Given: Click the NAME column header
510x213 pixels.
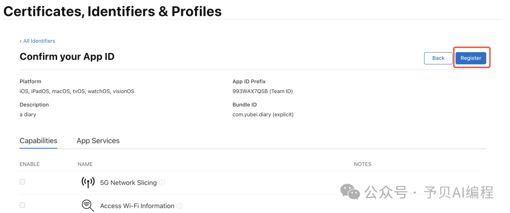Looking at the screenshot, I should point(85,164).
